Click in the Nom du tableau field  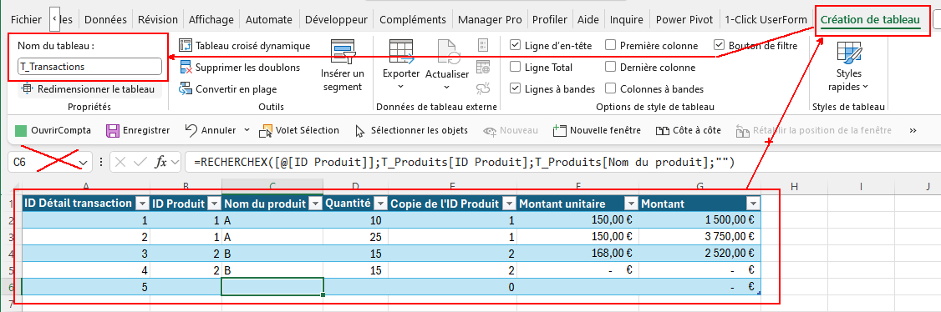[x=90, y=67]
